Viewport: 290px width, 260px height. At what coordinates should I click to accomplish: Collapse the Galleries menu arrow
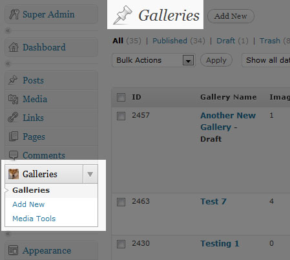coord(90,174)
